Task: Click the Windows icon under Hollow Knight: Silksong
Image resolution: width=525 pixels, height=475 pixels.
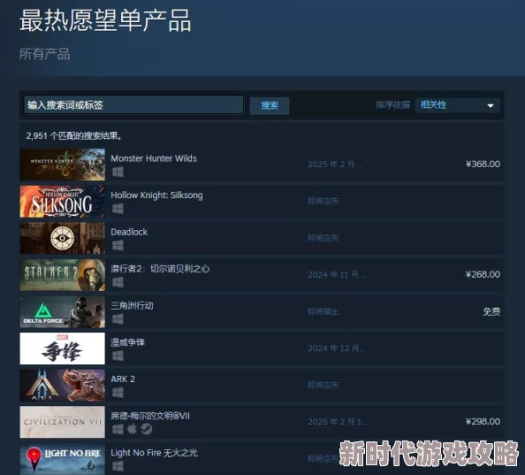Action: pos(118,209)
